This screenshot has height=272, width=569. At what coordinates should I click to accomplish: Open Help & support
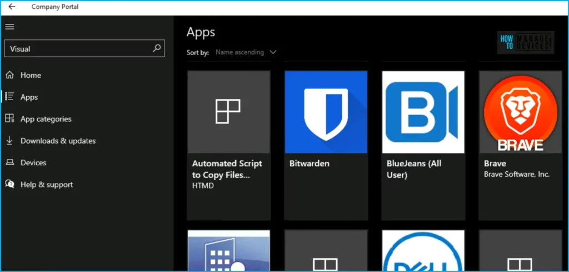pos(47,185)
